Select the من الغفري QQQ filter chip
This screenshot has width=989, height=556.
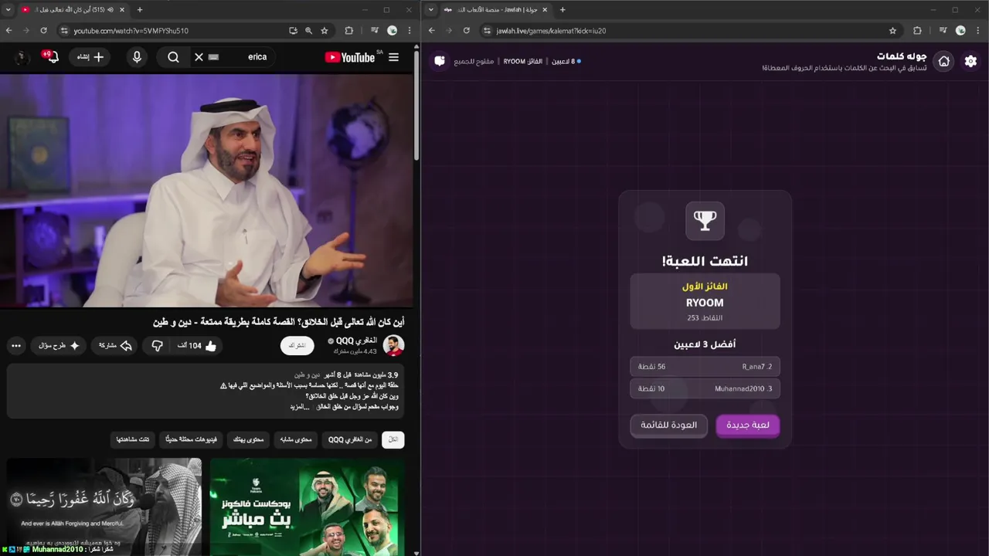pos(350,439)
